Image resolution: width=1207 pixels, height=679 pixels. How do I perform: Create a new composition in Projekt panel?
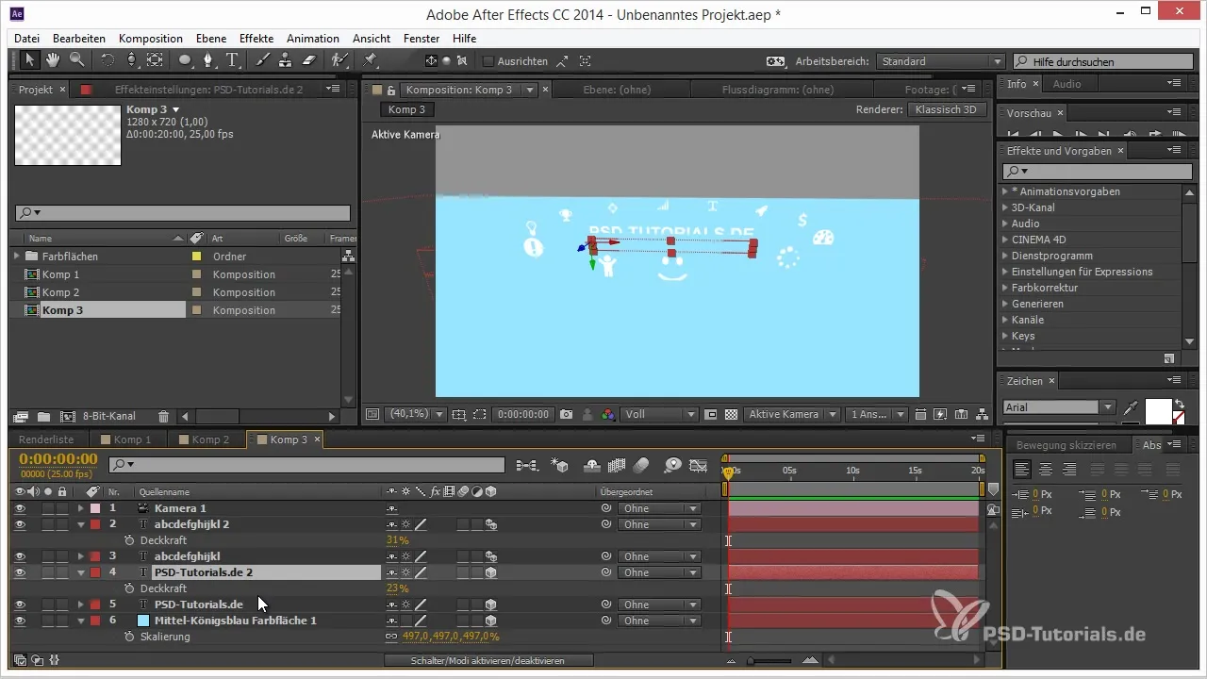tap(68, 416)
